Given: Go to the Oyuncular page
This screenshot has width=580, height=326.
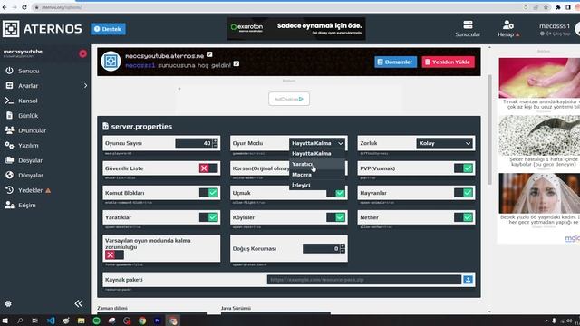Looking at the screenshot, I should 33,130.
